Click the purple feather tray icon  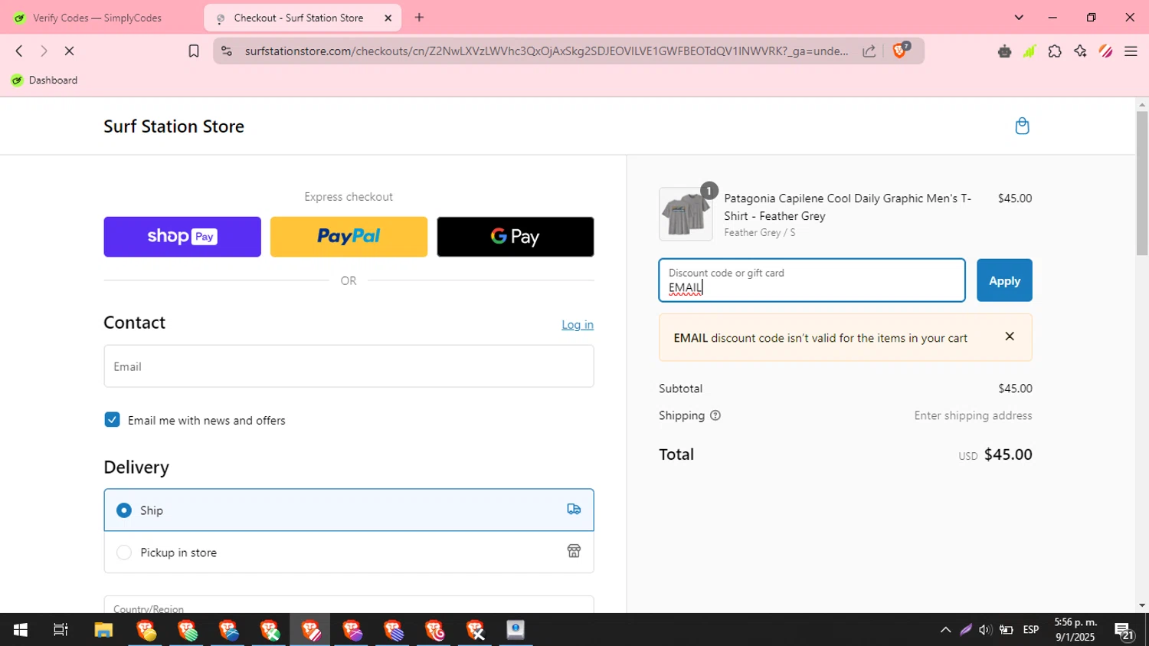(x=965, y=630)
